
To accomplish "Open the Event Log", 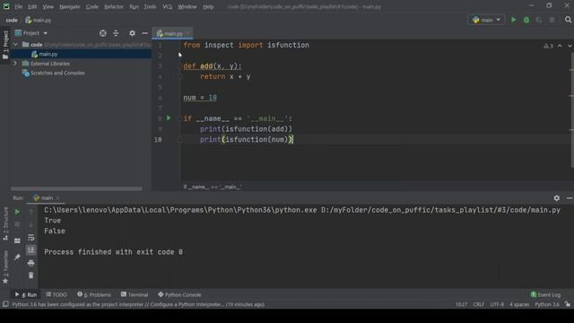I will pos(545,294).
